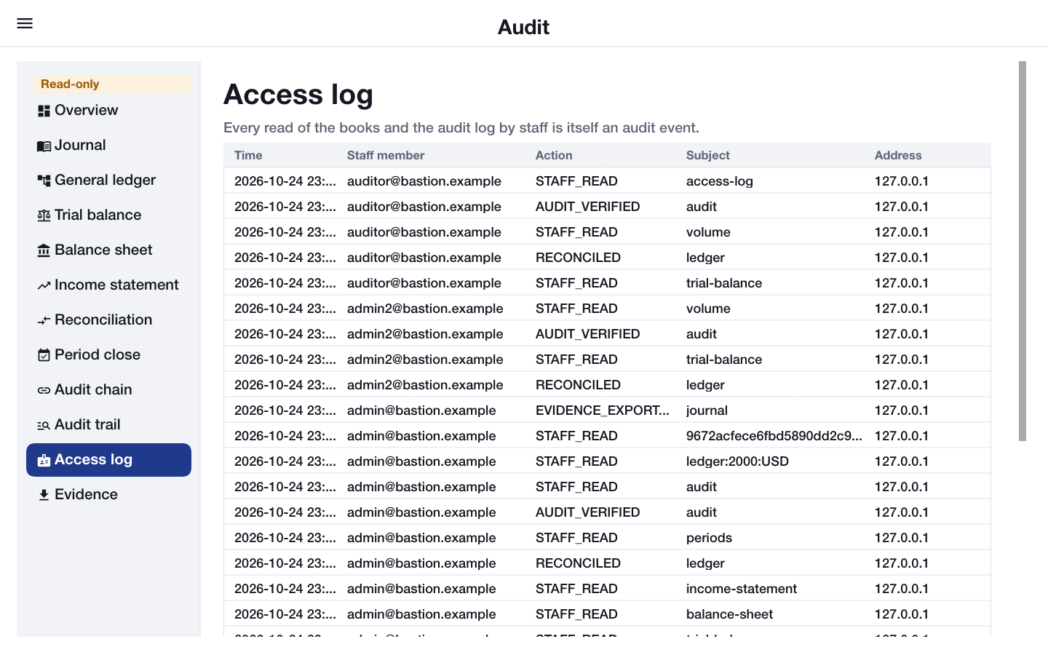Screen dimensions: 1048x655
Task: Click the balance-sheet subject cell
Action: tap(729, 614)
